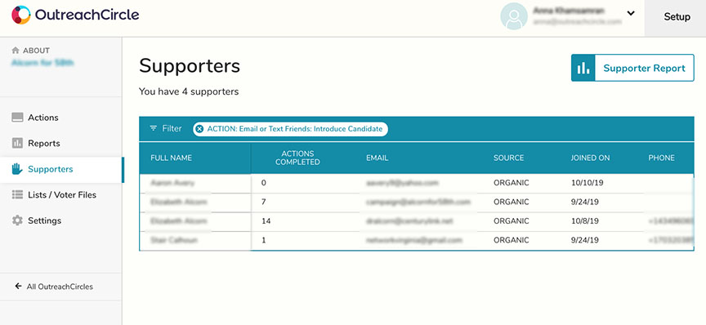The width and height of the screenshot is (706, 325).
Task: Click the JOINED ON column header
Action: tap(590, 158)
